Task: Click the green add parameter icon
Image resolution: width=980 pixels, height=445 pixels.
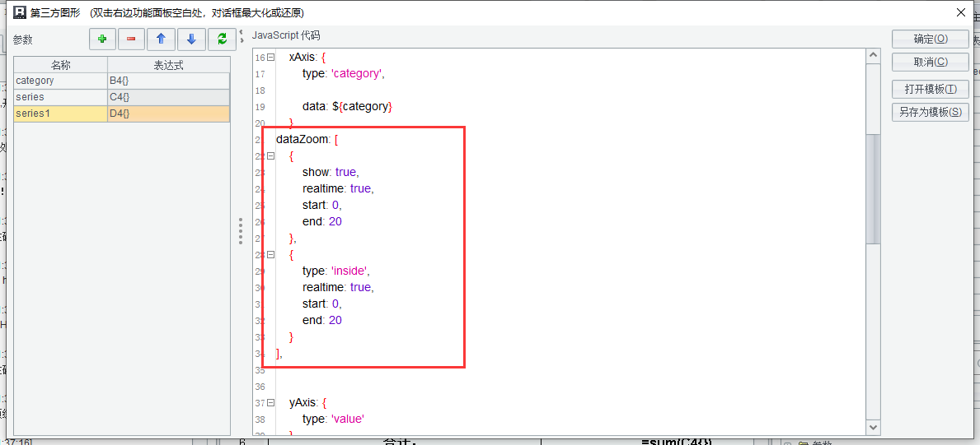Action: click(x=101, y=39)
